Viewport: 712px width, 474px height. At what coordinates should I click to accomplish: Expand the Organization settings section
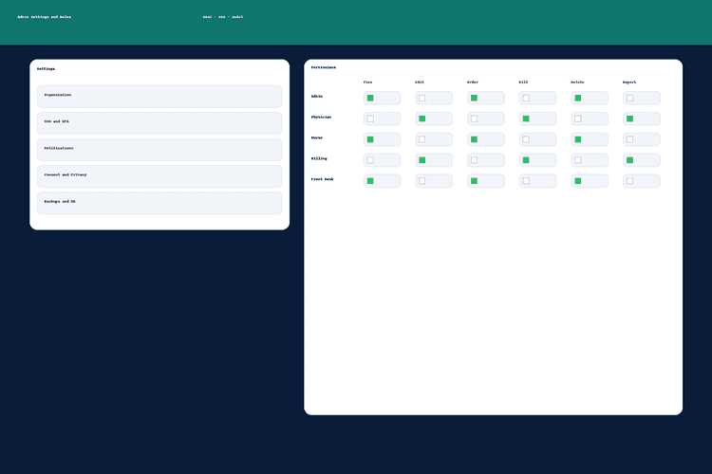(159, 96)
